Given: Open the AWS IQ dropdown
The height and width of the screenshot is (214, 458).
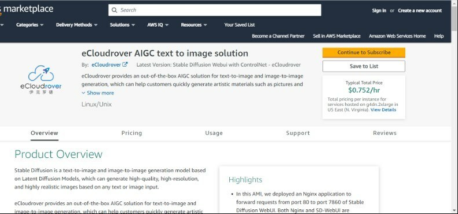Looking at the screenshot, I should pos(158,25).
